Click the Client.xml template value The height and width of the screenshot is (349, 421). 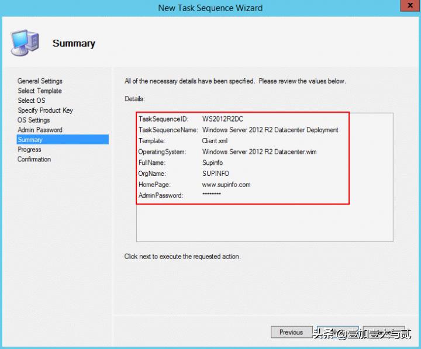[215, 141]
